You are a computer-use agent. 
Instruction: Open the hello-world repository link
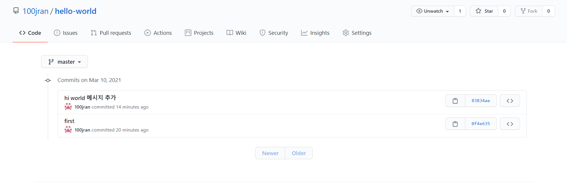tap(76, 11)
